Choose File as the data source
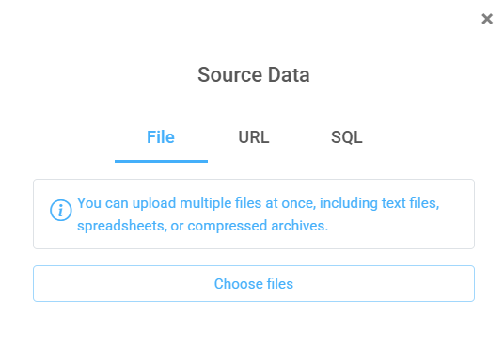Image resolution: width=504 pixels, height=349 pixels. [161, 137]
